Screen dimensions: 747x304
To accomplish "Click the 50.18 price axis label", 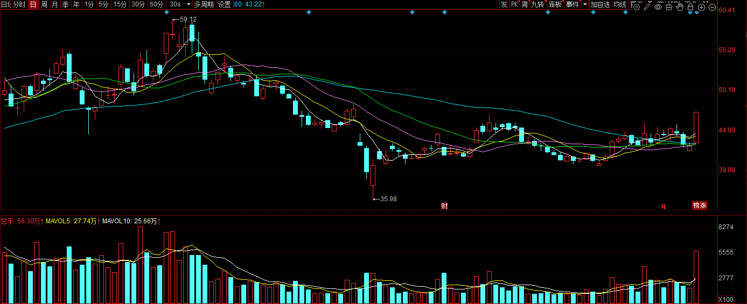I will pyautogui.click(x=727, y=90).
